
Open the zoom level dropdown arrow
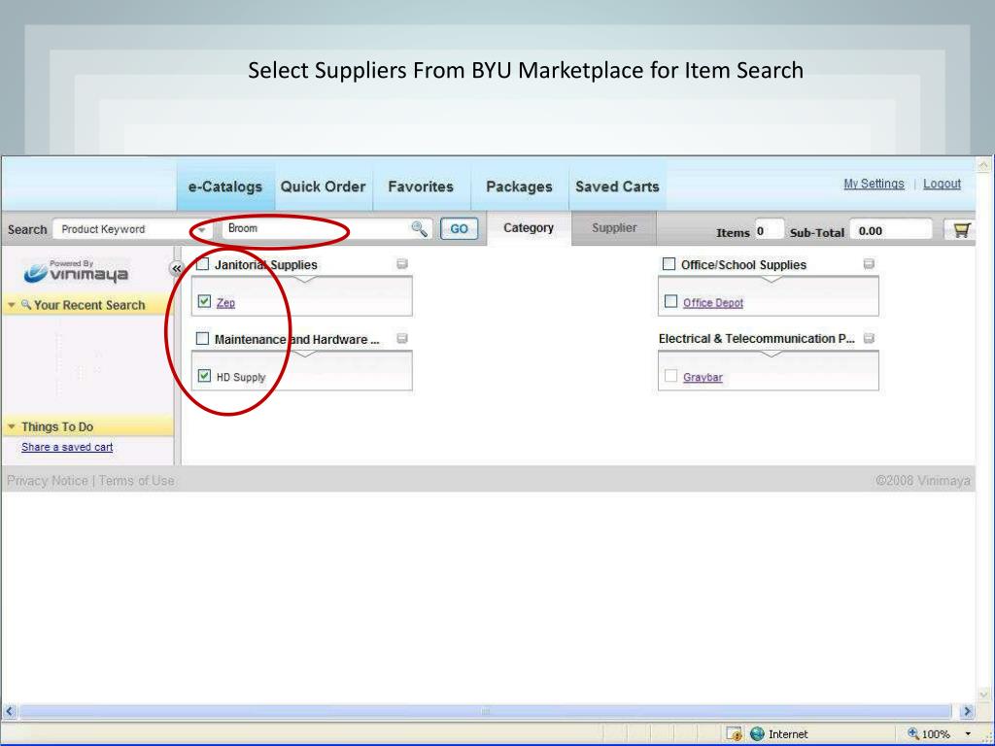coord(968,734)
